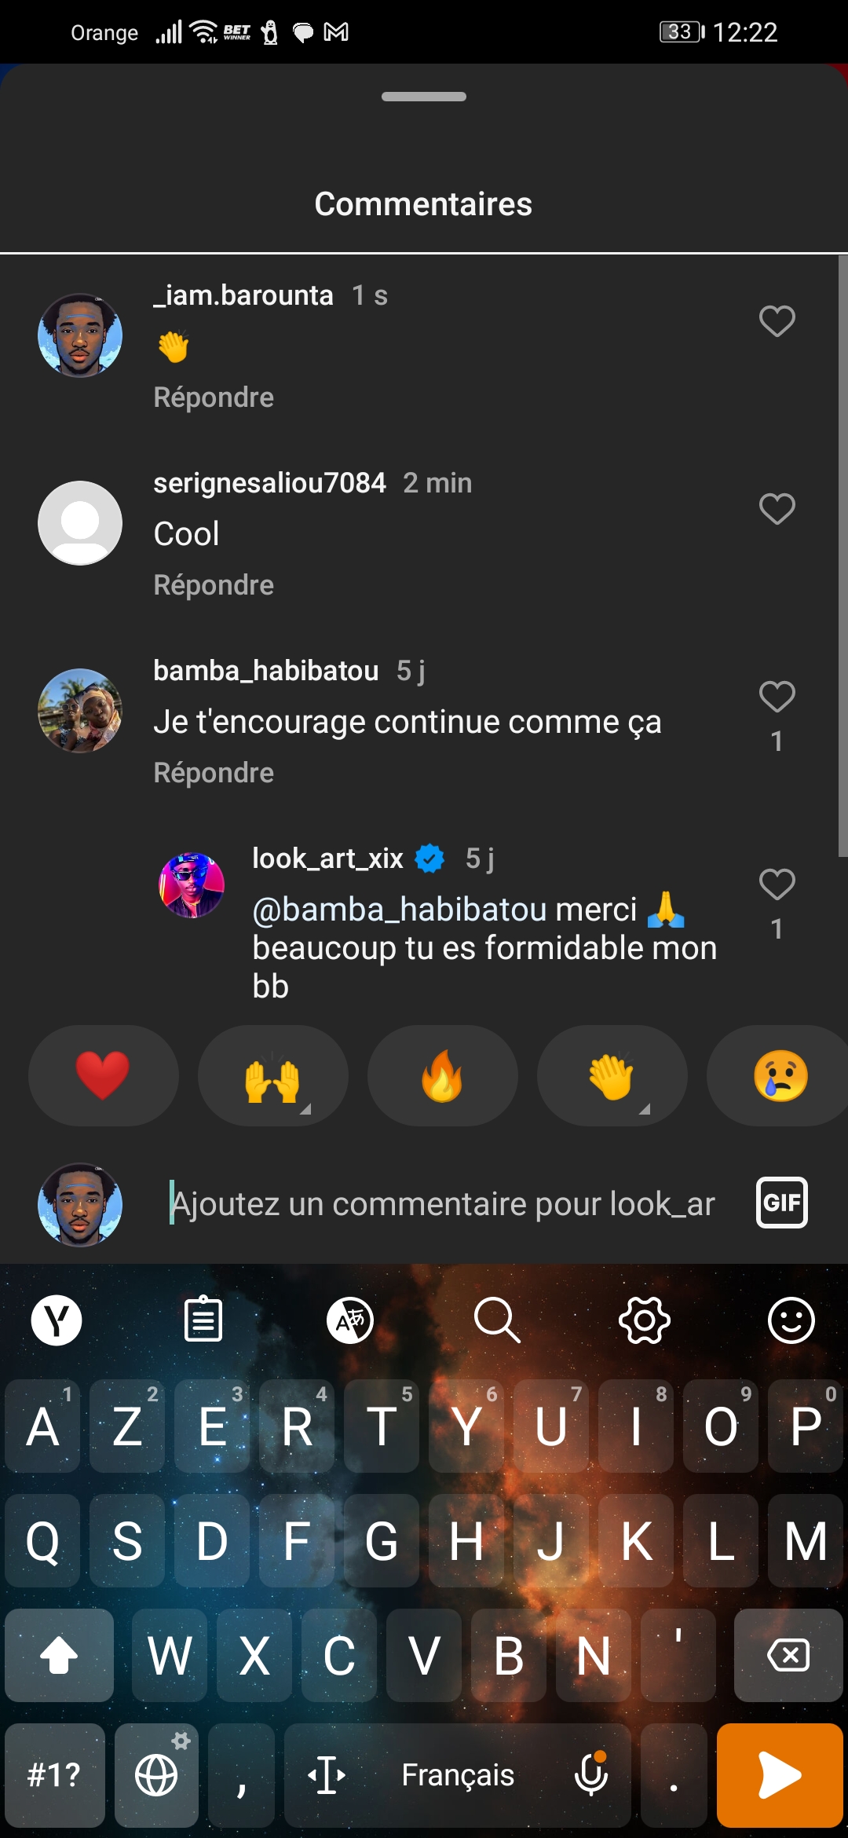
Task: Open keyboard search tool
Action: pos(497,1320)
